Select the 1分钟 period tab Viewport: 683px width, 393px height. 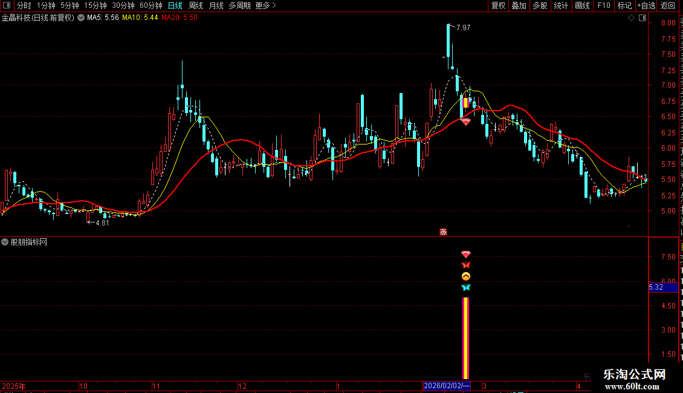tap(46, 5)
